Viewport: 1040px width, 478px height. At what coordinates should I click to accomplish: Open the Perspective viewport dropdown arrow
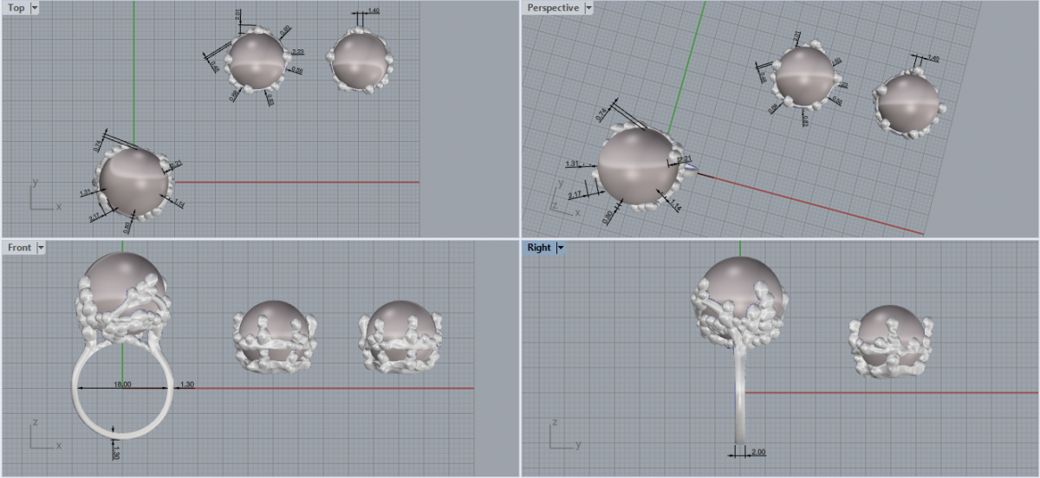tap(589, 8)
